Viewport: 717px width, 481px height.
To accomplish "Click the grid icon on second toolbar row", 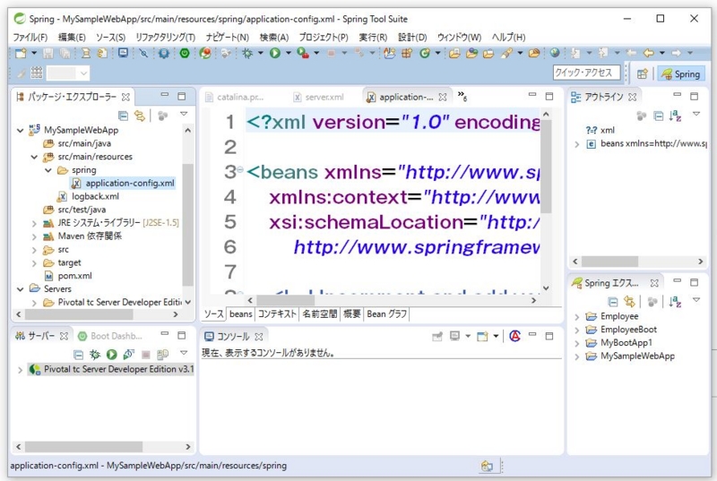I will (37, 73).
